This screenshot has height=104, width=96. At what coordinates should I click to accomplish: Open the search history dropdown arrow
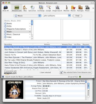point(69,16)
